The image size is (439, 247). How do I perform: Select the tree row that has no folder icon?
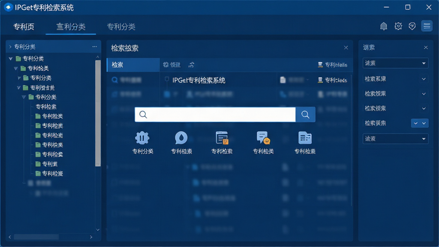[x=46, y=107]
